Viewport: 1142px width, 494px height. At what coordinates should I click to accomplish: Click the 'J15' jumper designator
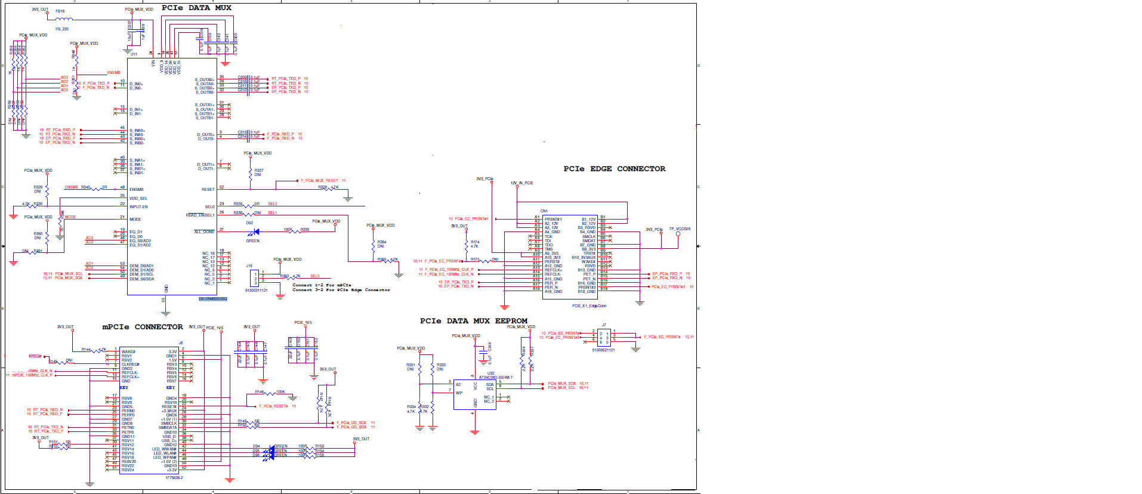coord(249,266)
